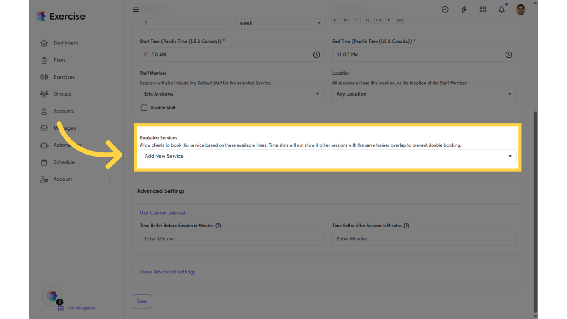Screen dimensions: 567x319
Task: Toggle the Wednesday (W) repeat day
Action: click(x=367, y=20)
